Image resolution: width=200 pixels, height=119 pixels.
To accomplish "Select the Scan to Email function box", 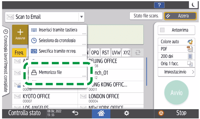I will (x=45, y=17).
